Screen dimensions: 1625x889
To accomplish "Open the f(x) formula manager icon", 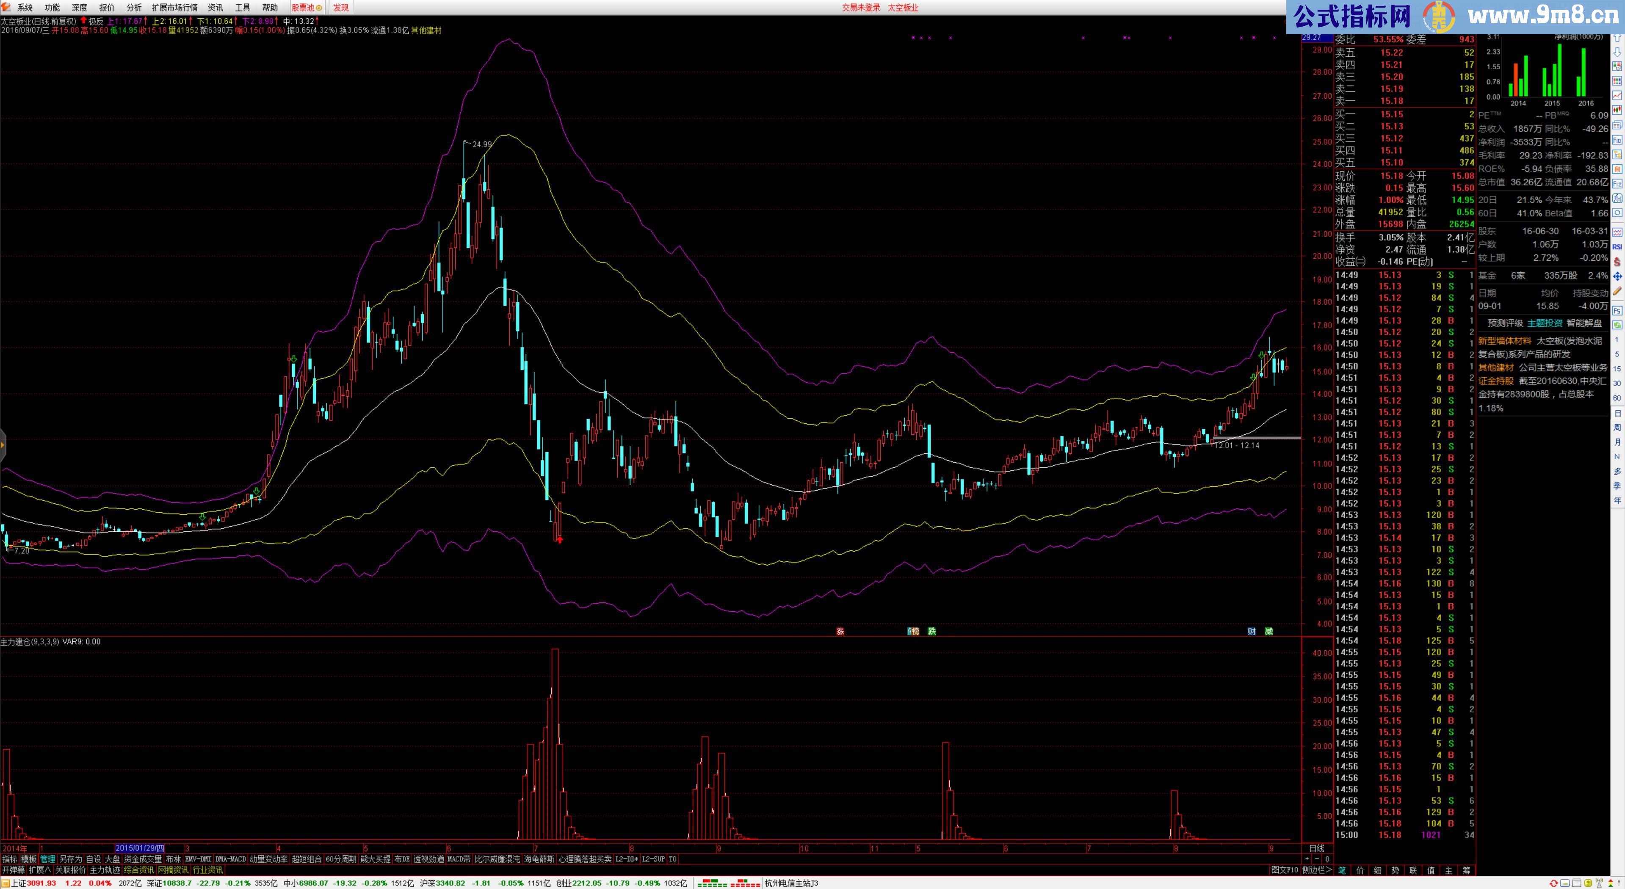I will click(x=1617, y=198).
